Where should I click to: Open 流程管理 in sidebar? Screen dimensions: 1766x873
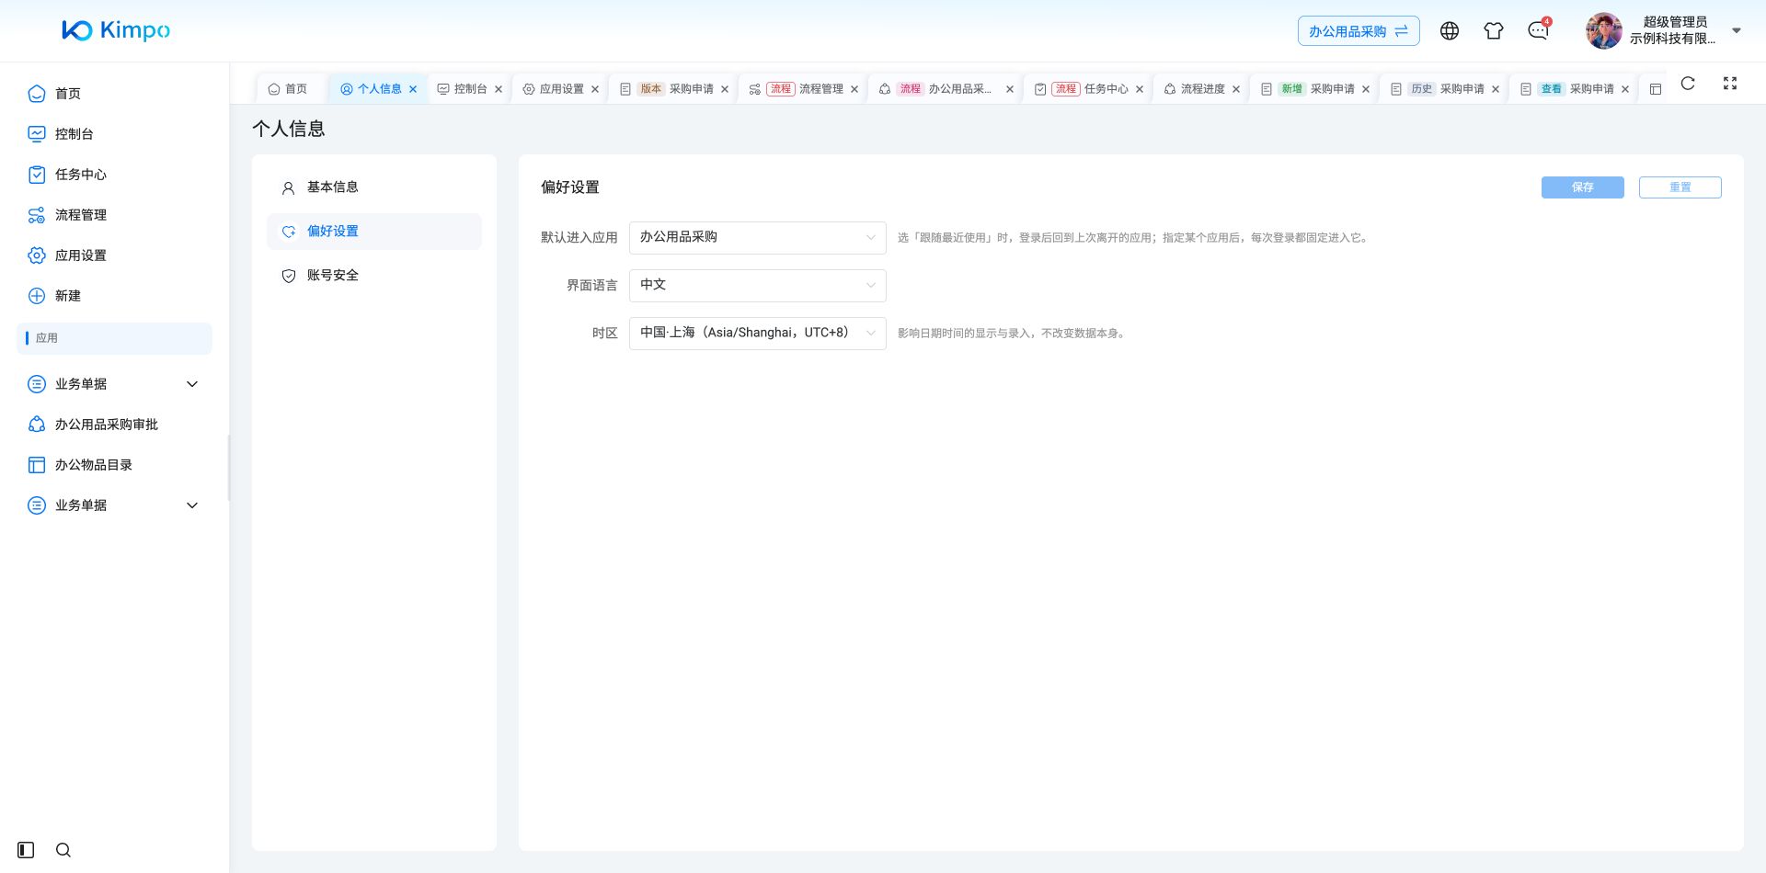[x=115, y=215]
